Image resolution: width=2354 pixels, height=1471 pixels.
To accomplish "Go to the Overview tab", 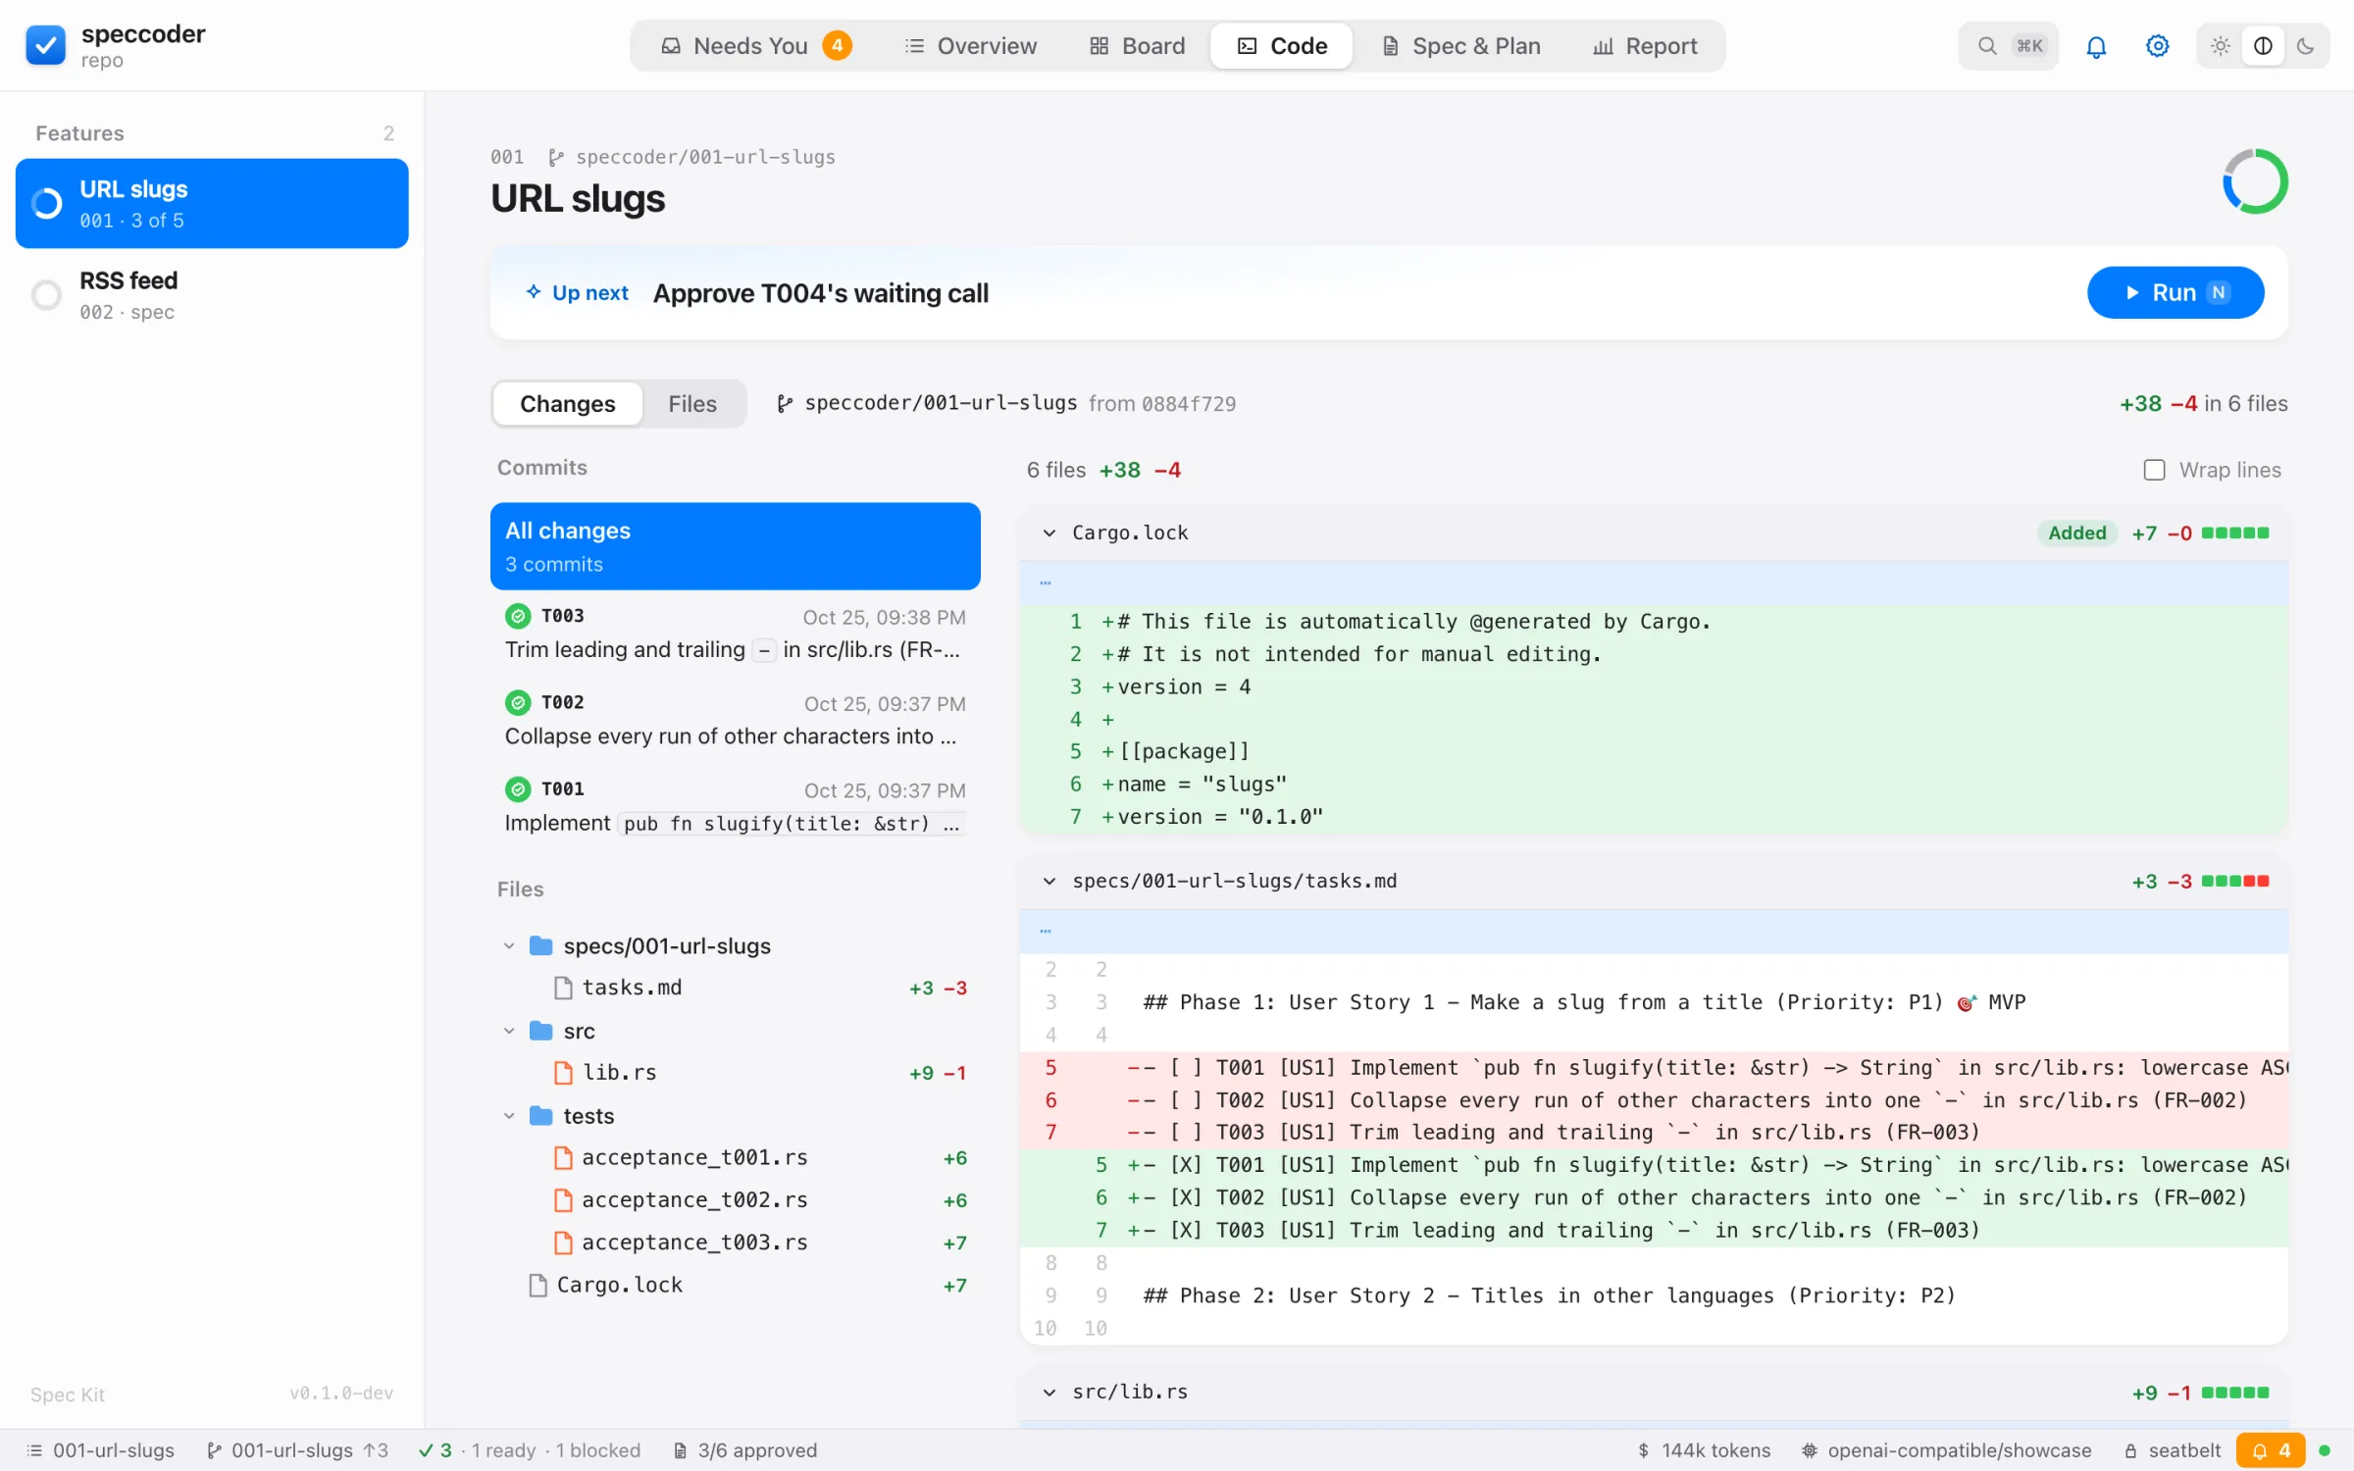I will (x=970, y=46).
